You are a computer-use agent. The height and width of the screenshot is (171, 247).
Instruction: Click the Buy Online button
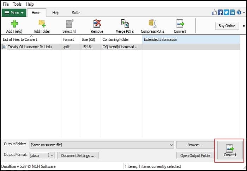click(x=227, y=26)
